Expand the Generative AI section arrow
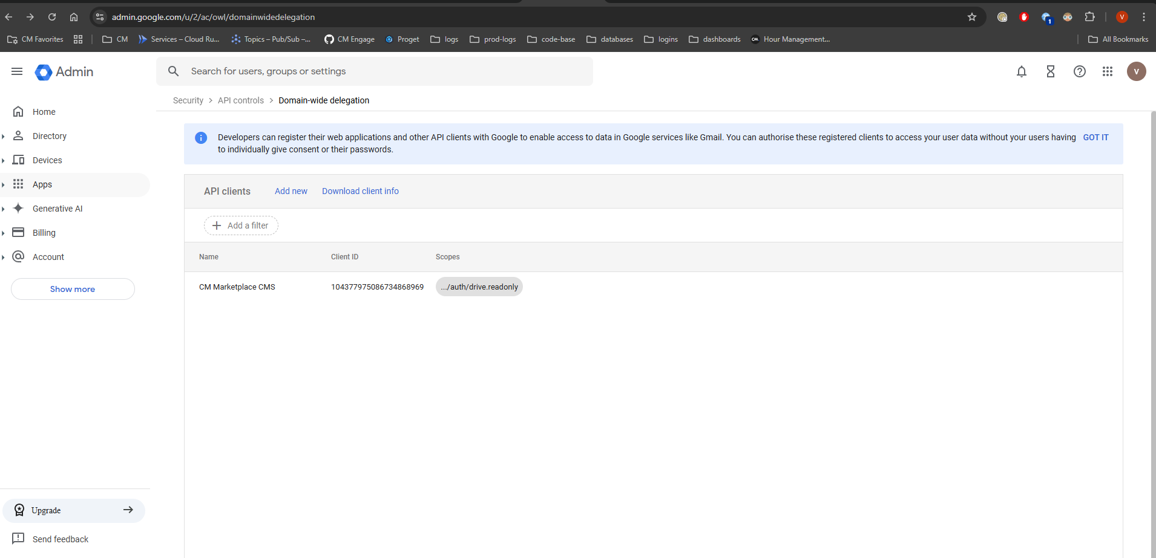 click(x=4, y=209)
